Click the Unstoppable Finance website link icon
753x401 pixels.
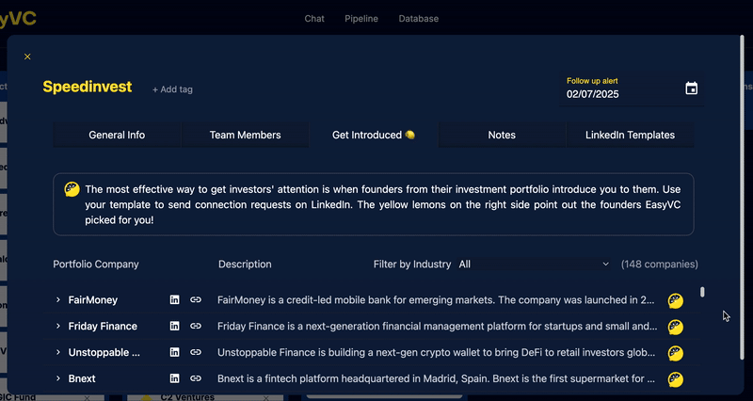[x=196, y=352]
